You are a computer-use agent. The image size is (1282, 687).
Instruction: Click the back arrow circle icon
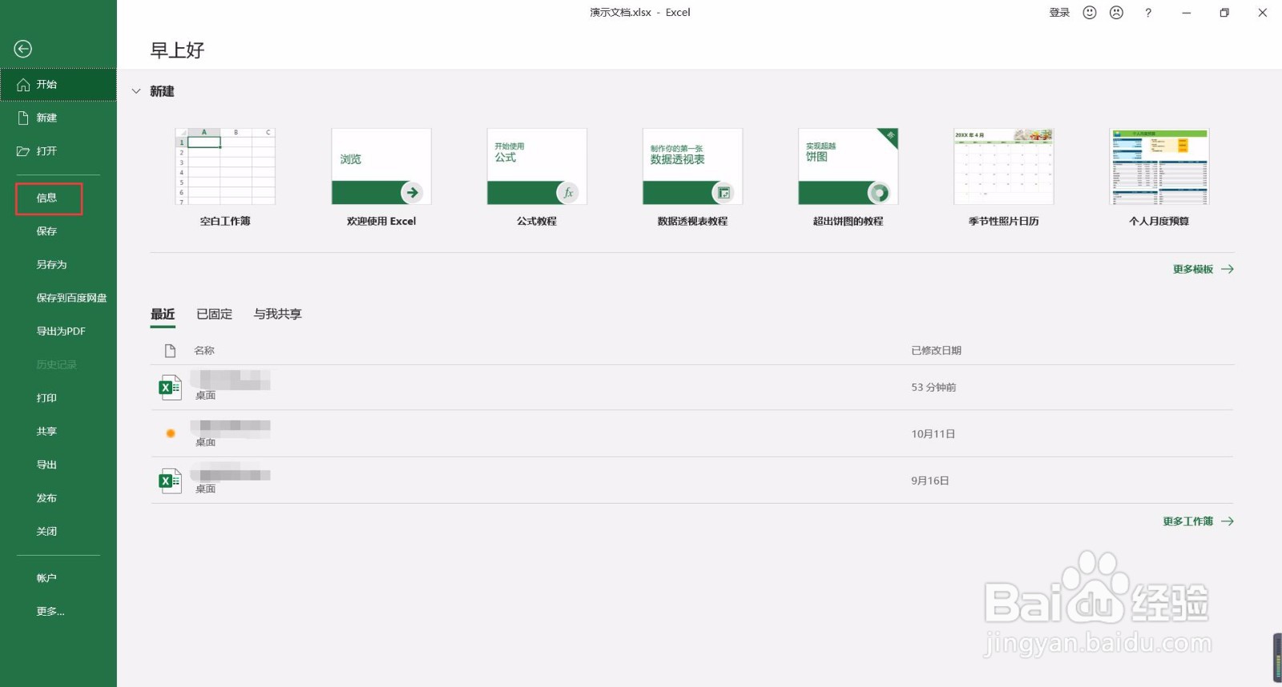point(23,49)
